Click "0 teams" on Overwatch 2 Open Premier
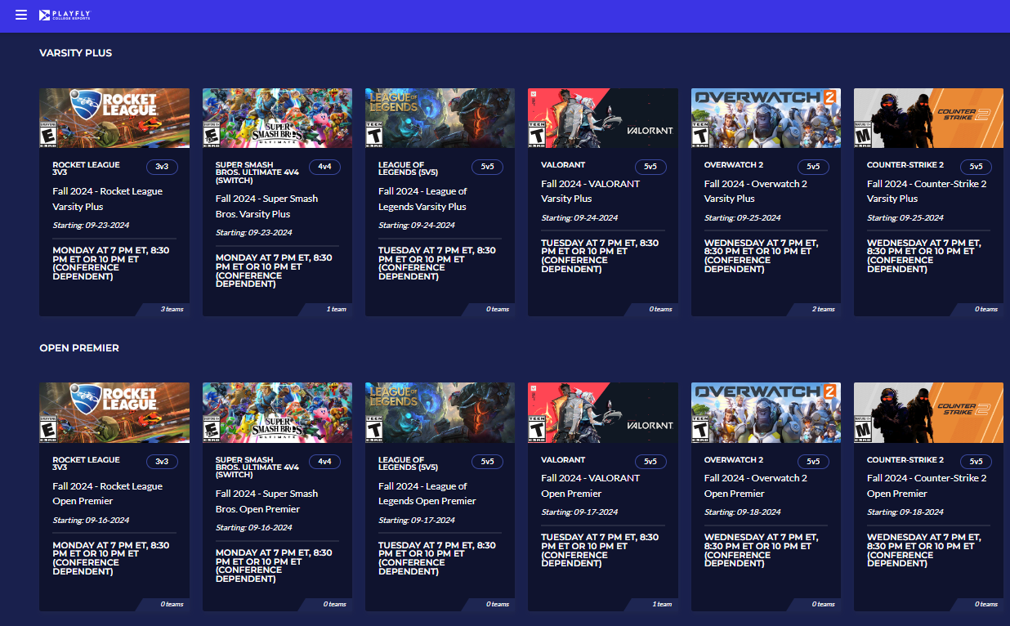 [824, 604]
